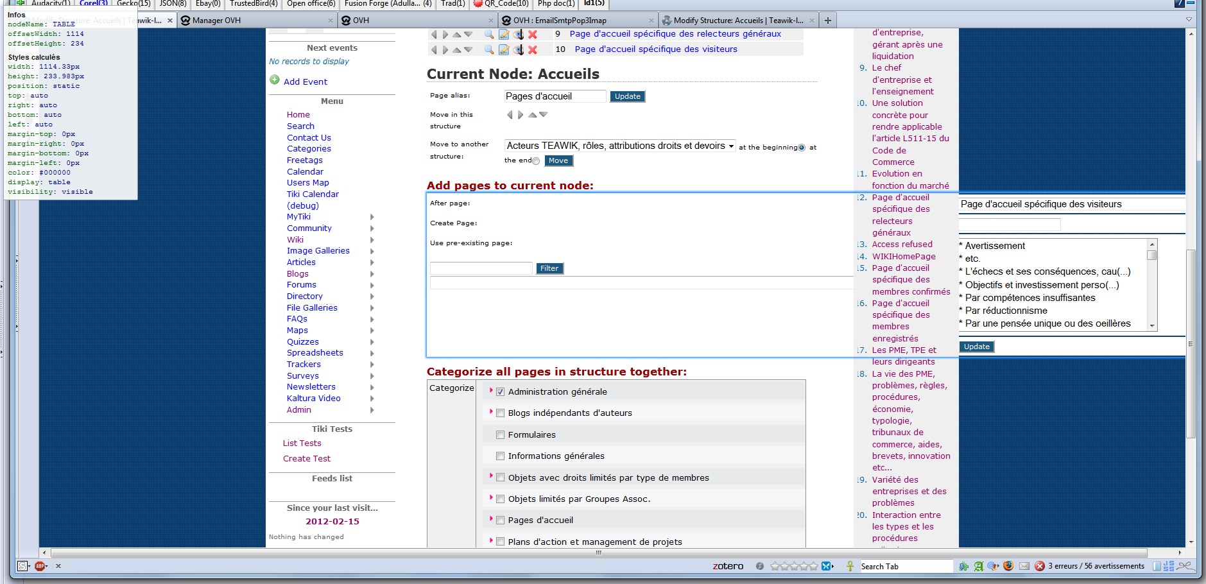This screenshot has width=1206, height=584.
Task: Expand the Image Galleries menu arrow
Action: pos(372,252)
